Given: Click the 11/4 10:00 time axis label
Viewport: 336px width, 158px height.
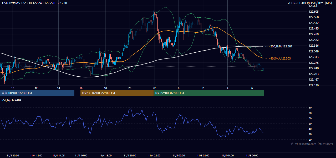Looking at the screenshot, I should pos(13,156).
